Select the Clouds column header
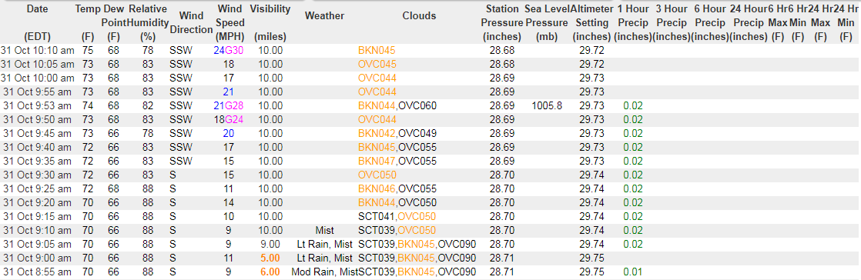The image size is (861, 280). [x=419, y=16]
